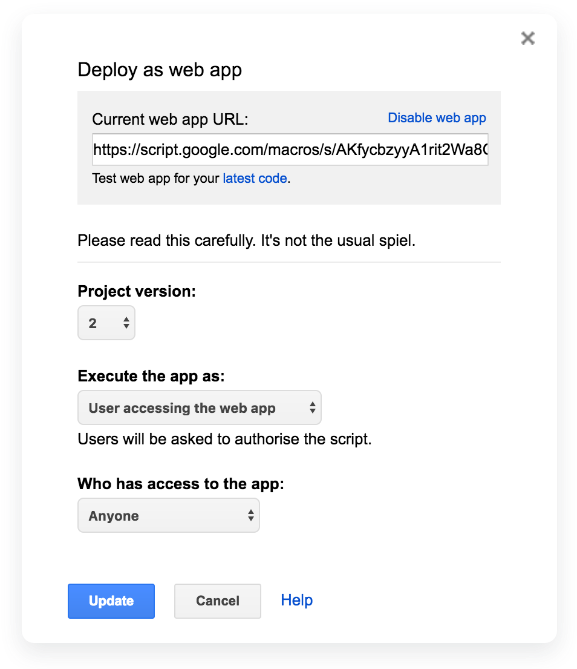577x669 pixels.
Task: Click the arrows beside the Anyone option
Action: click(x=250, y=516)
